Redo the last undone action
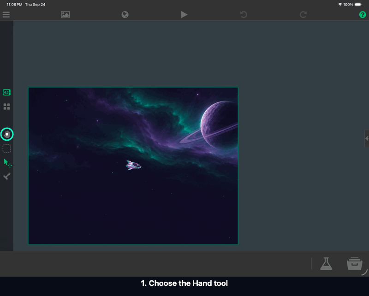Viewport: 369px width, 296px height. tap(303, 15)
